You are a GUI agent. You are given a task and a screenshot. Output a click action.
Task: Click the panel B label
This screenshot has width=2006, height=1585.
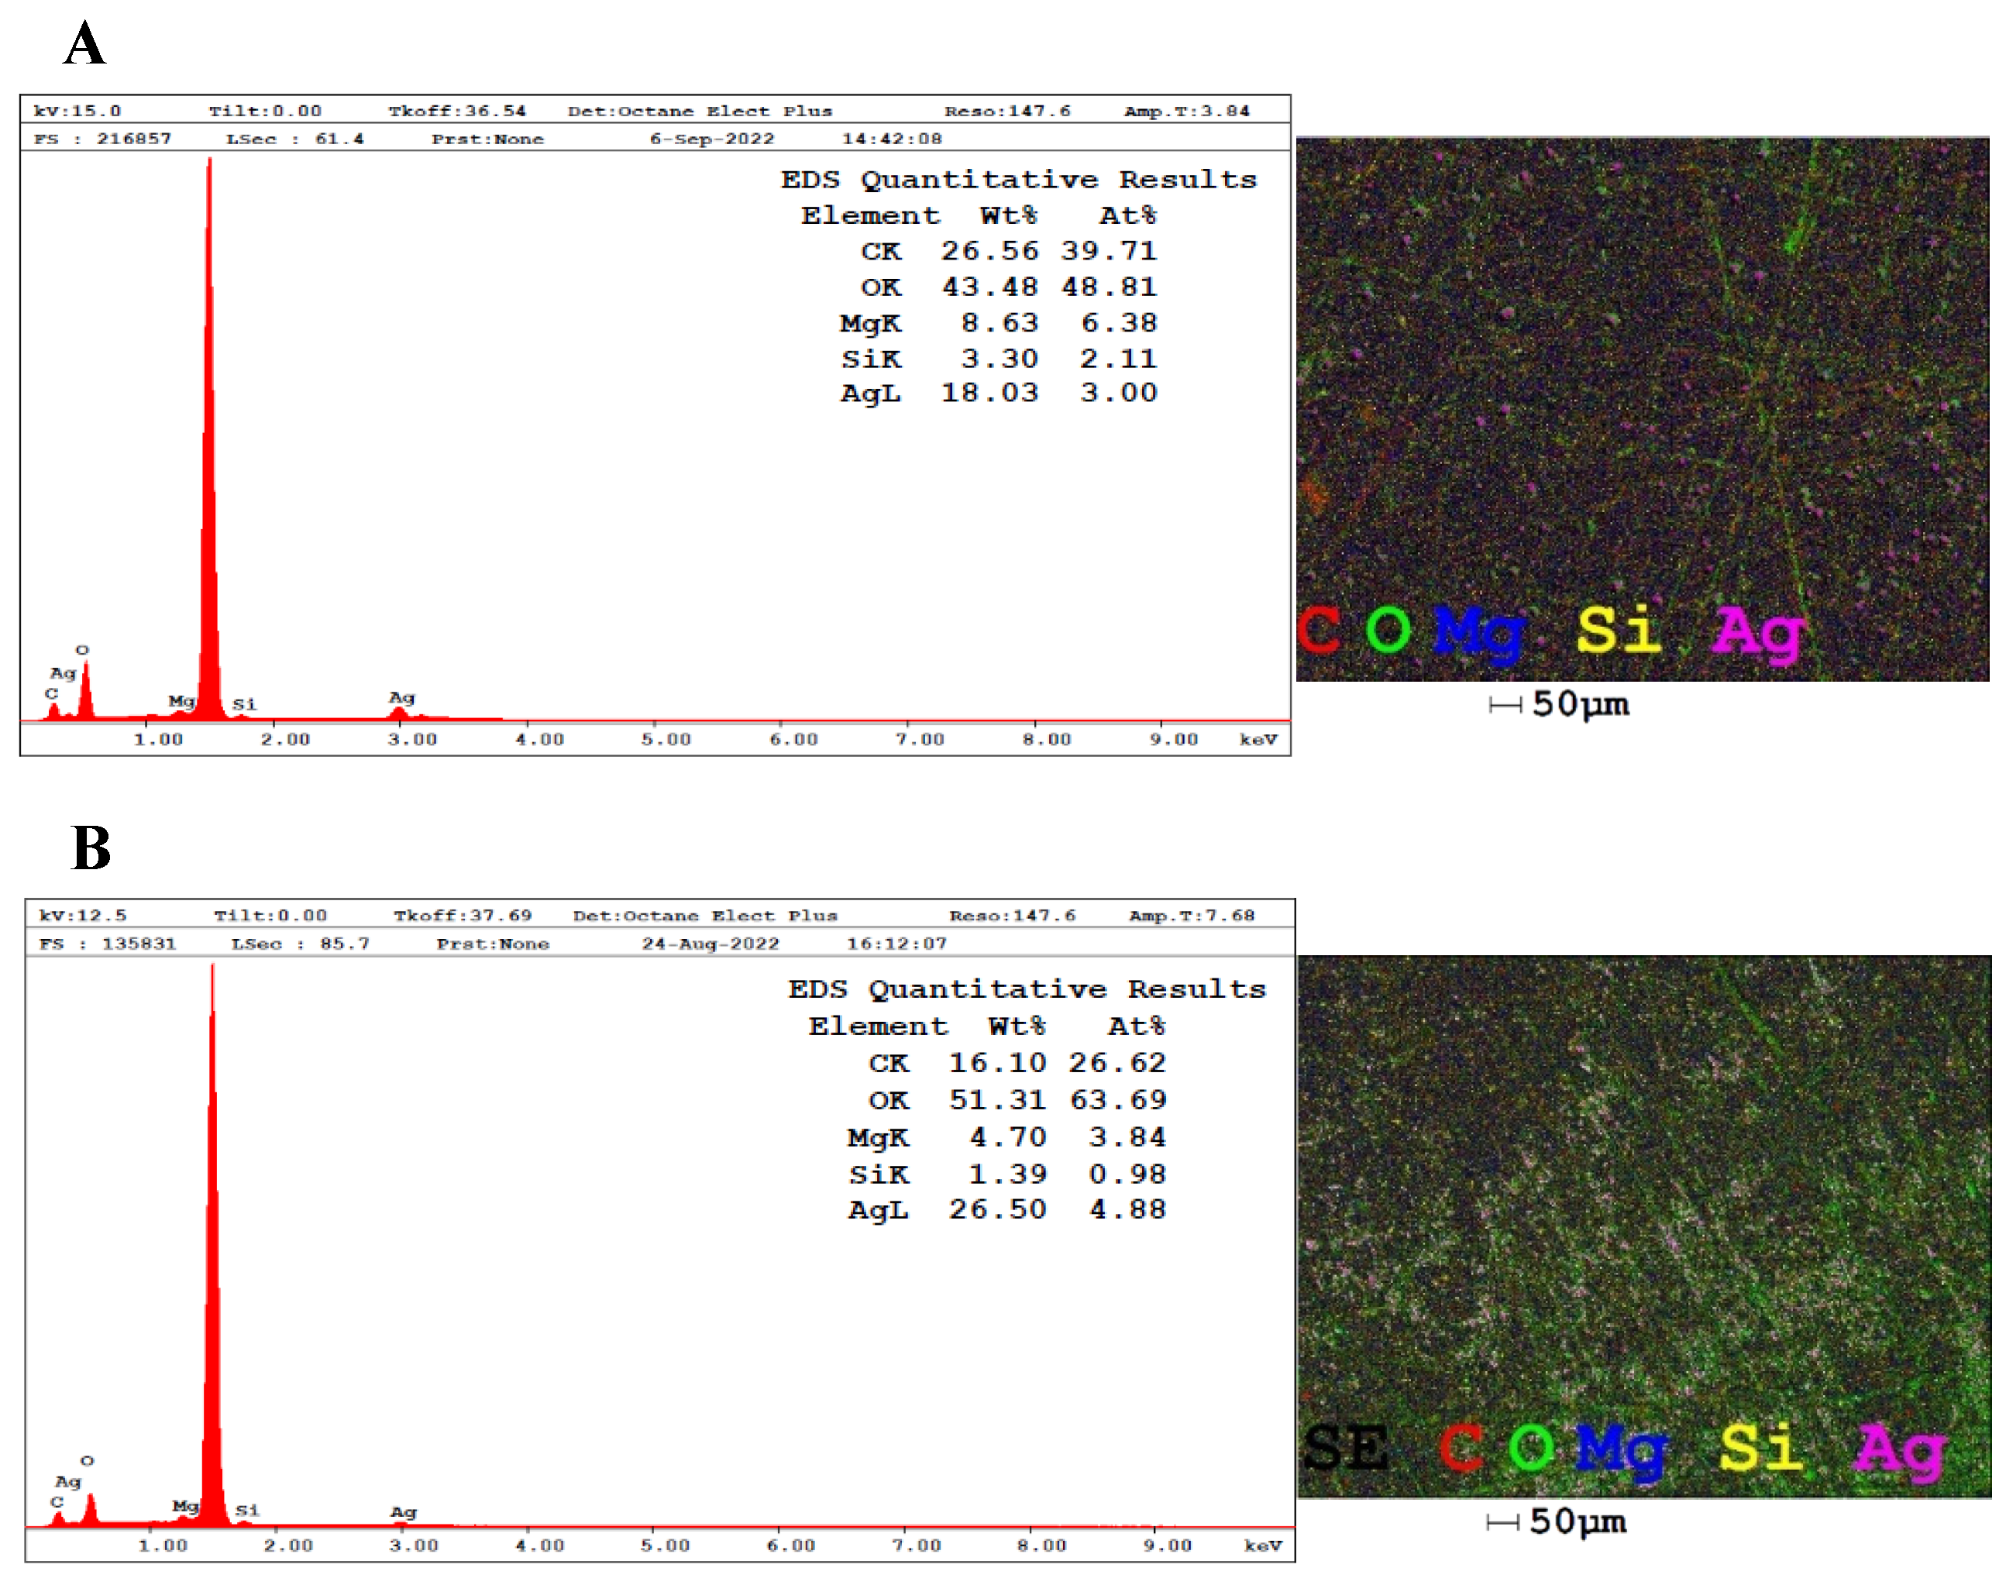click(x=91, y=848)
